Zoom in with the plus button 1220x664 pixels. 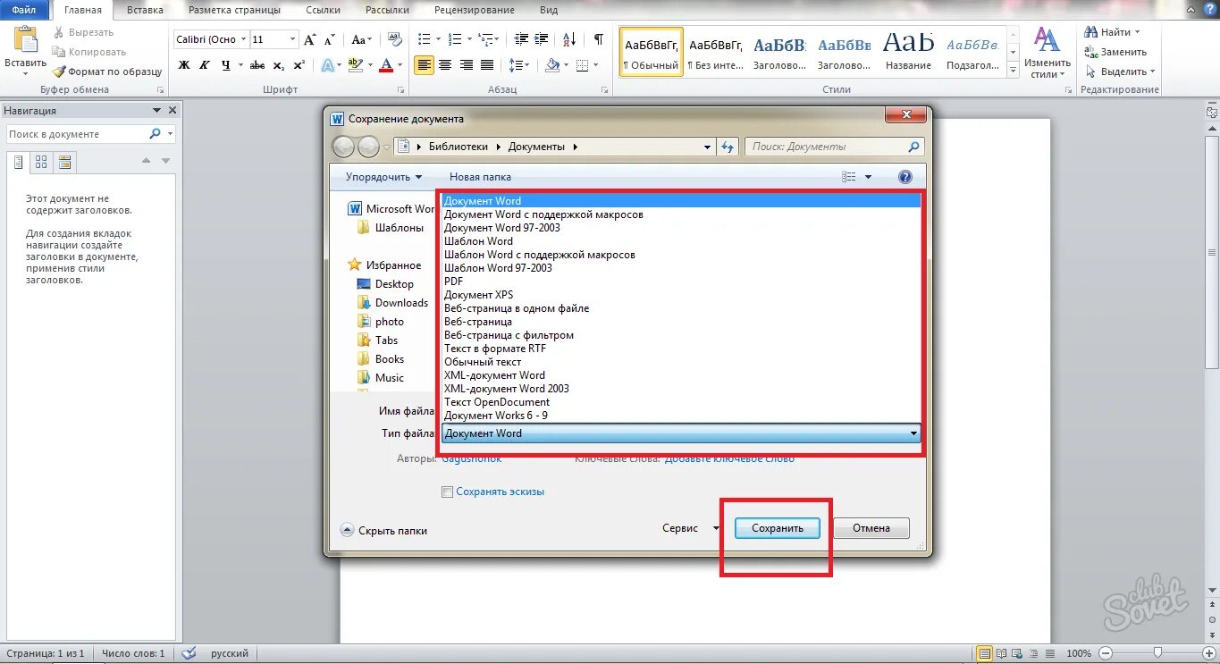(x=1207, y=653)
